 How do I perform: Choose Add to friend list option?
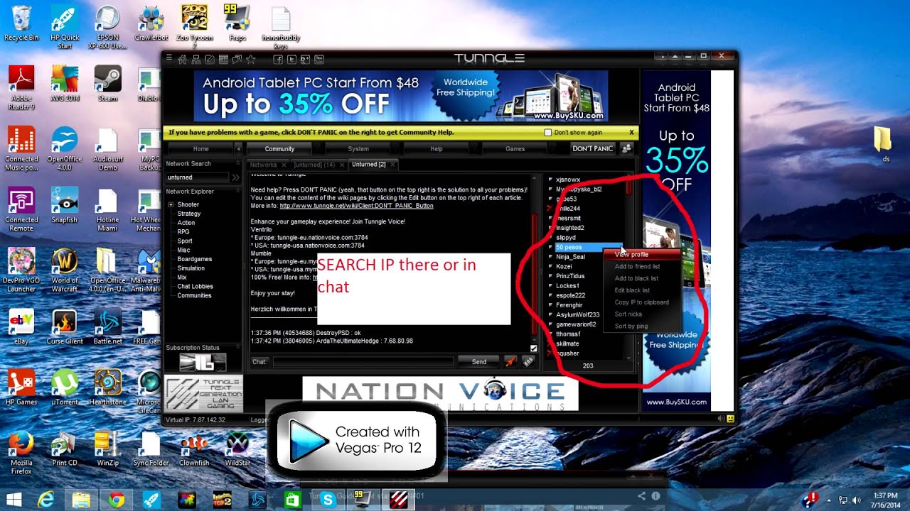coord(637,266)
